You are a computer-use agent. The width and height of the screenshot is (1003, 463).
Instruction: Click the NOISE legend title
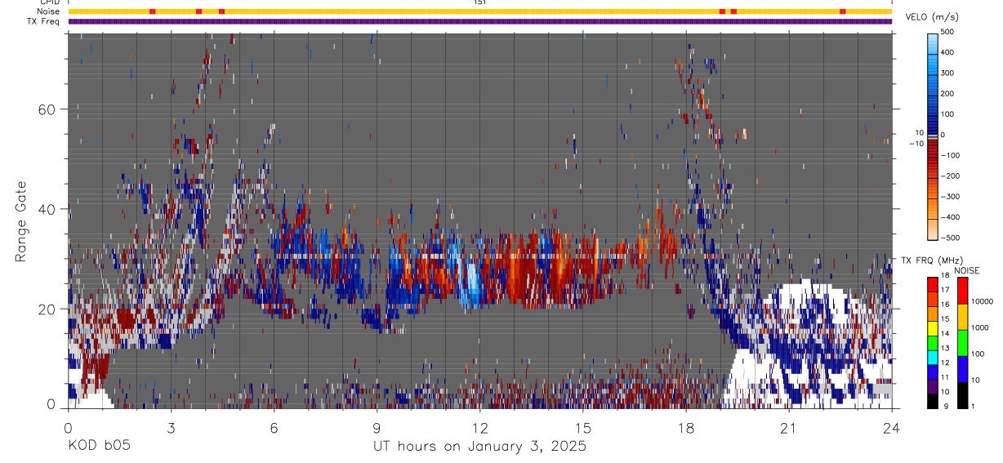[967, 270]
